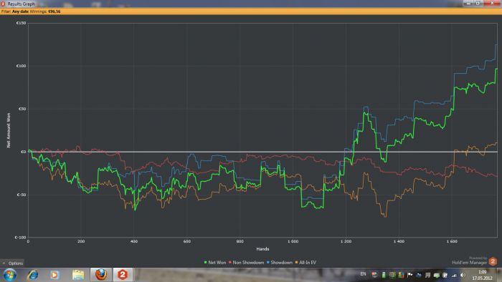Open Windows Explorer folder icon
502x282 pixels.
(78, 275)
